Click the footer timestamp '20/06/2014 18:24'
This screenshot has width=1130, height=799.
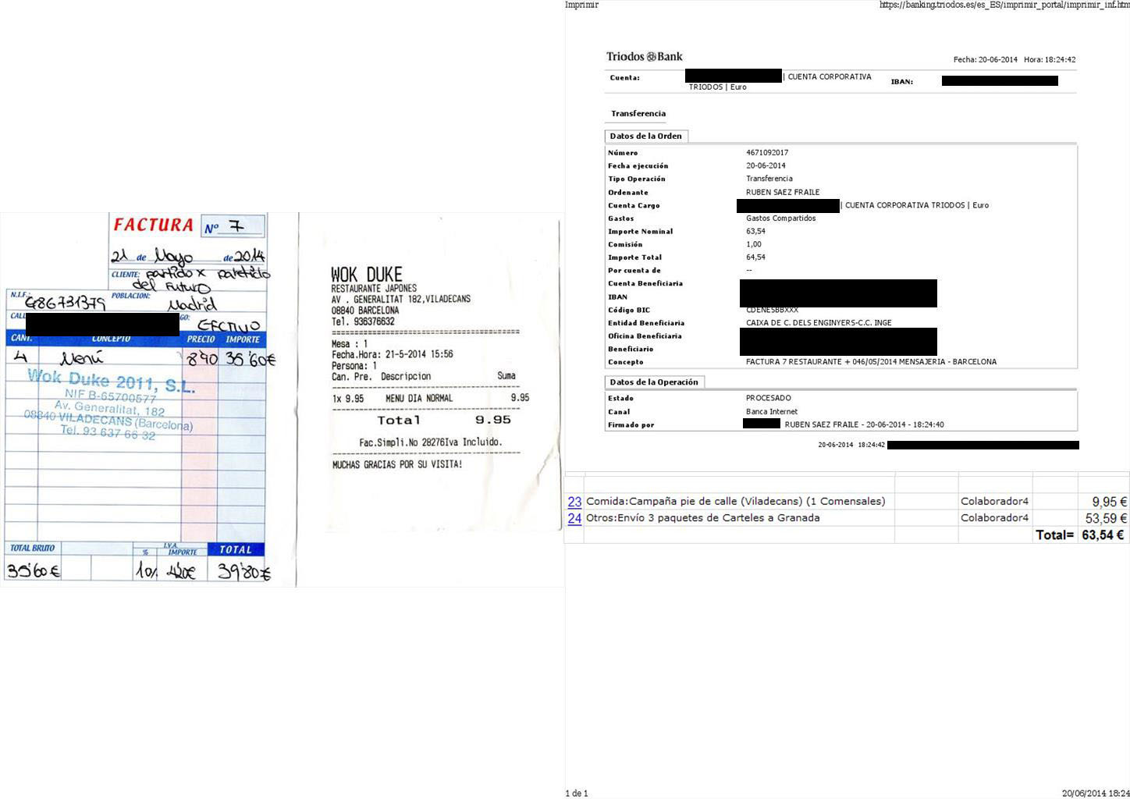click(x=1096, y=794)
